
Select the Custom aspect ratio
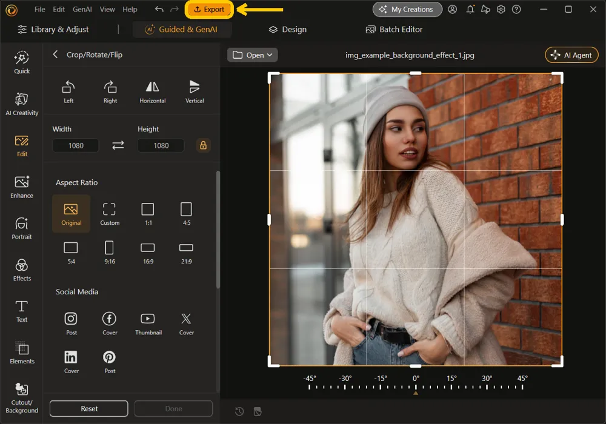[x=110, y=214]
